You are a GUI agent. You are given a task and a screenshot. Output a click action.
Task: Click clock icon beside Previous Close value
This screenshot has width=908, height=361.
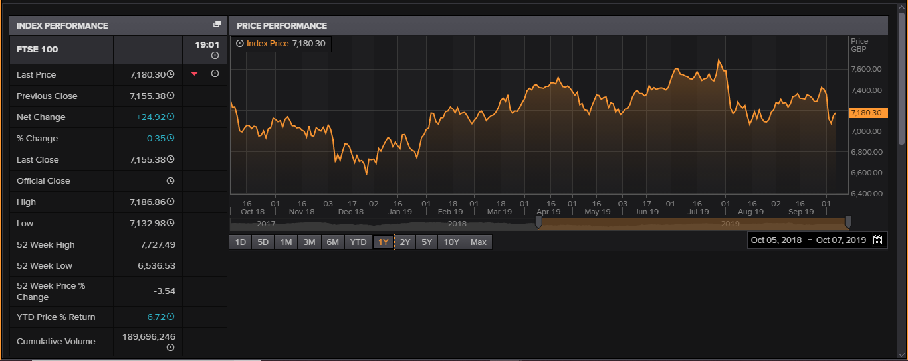[x=171, y=96]
